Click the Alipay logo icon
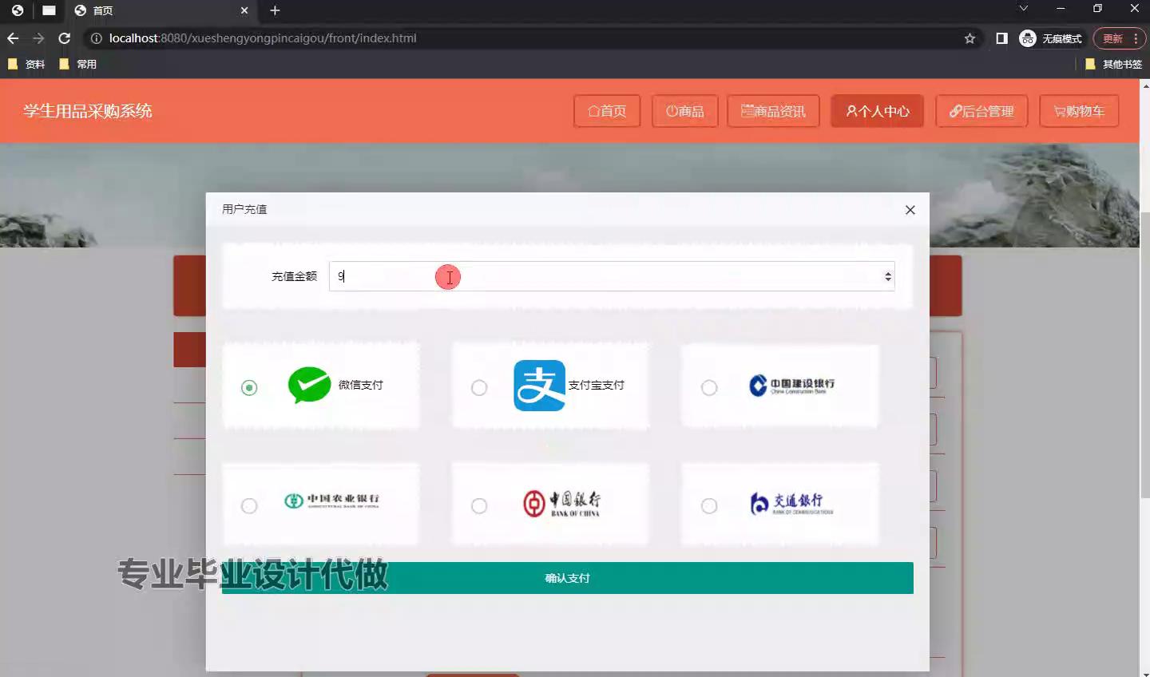This screenshot has width=1150, height=677. pos(539,386)
